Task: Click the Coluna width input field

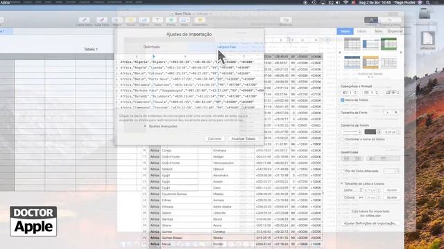Action: tap(370, 198)
